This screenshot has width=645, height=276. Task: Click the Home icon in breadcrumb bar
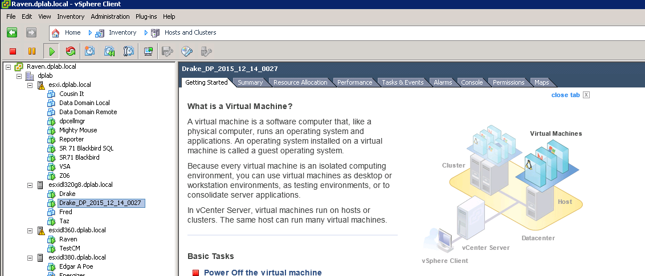click(55, 33)
